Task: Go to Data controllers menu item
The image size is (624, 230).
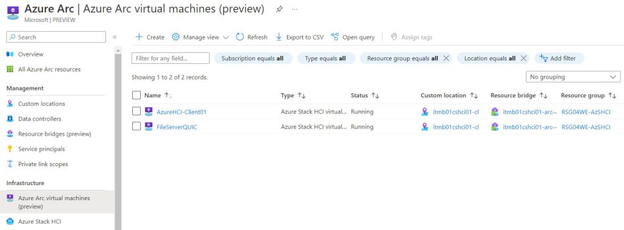Action: click(40, 119)
